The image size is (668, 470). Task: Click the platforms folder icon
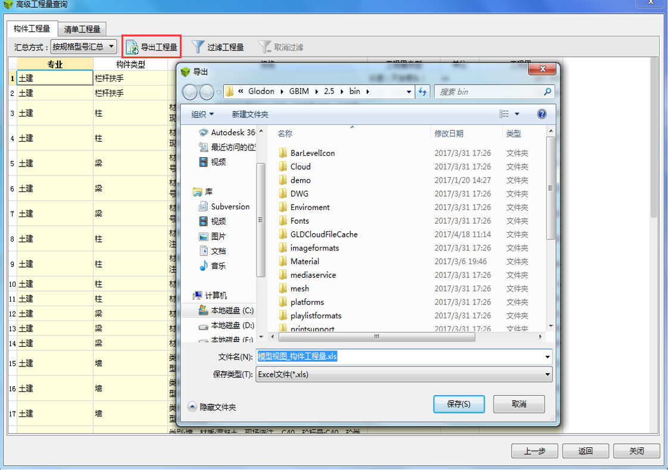283,302
